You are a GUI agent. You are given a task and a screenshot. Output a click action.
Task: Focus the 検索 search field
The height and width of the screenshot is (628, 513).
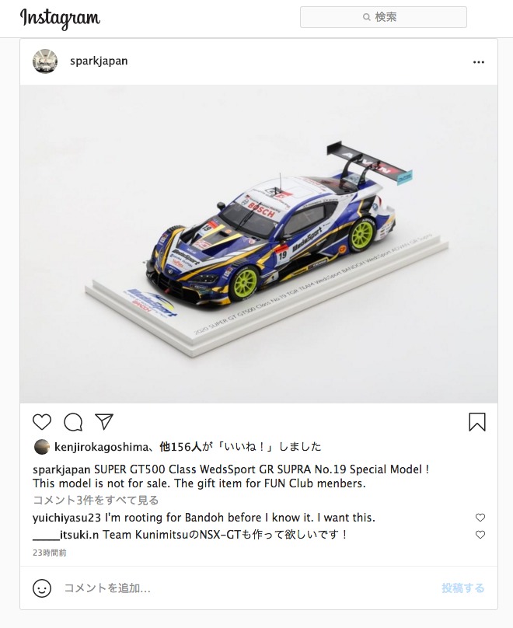(383, 17)
